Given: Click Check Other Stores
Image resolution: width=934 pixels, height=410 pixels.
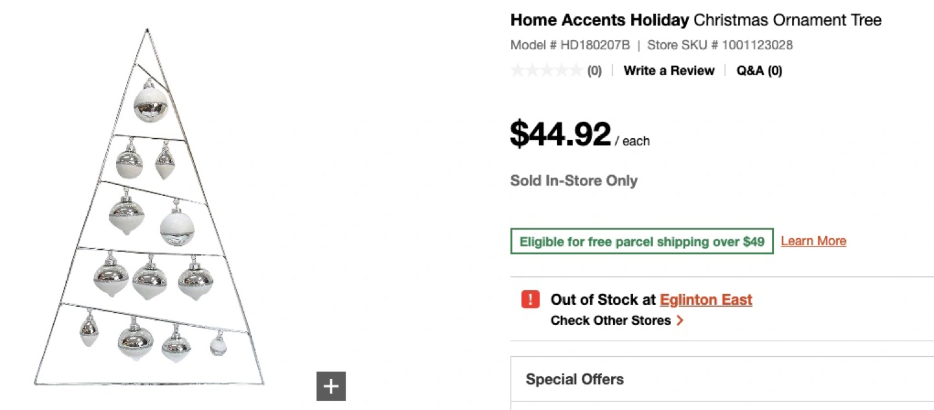Looking at the screenshot, I should [610, 320].
